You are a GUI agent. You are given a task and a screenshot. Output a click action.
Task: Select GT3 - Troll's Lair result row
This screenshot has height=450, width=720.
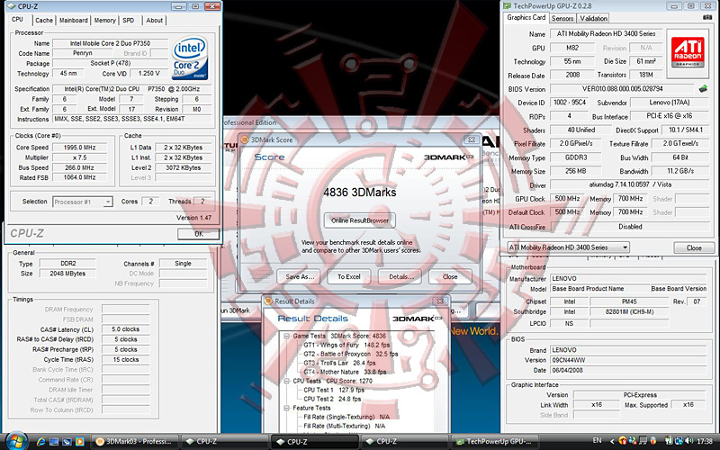click(339, 363)
